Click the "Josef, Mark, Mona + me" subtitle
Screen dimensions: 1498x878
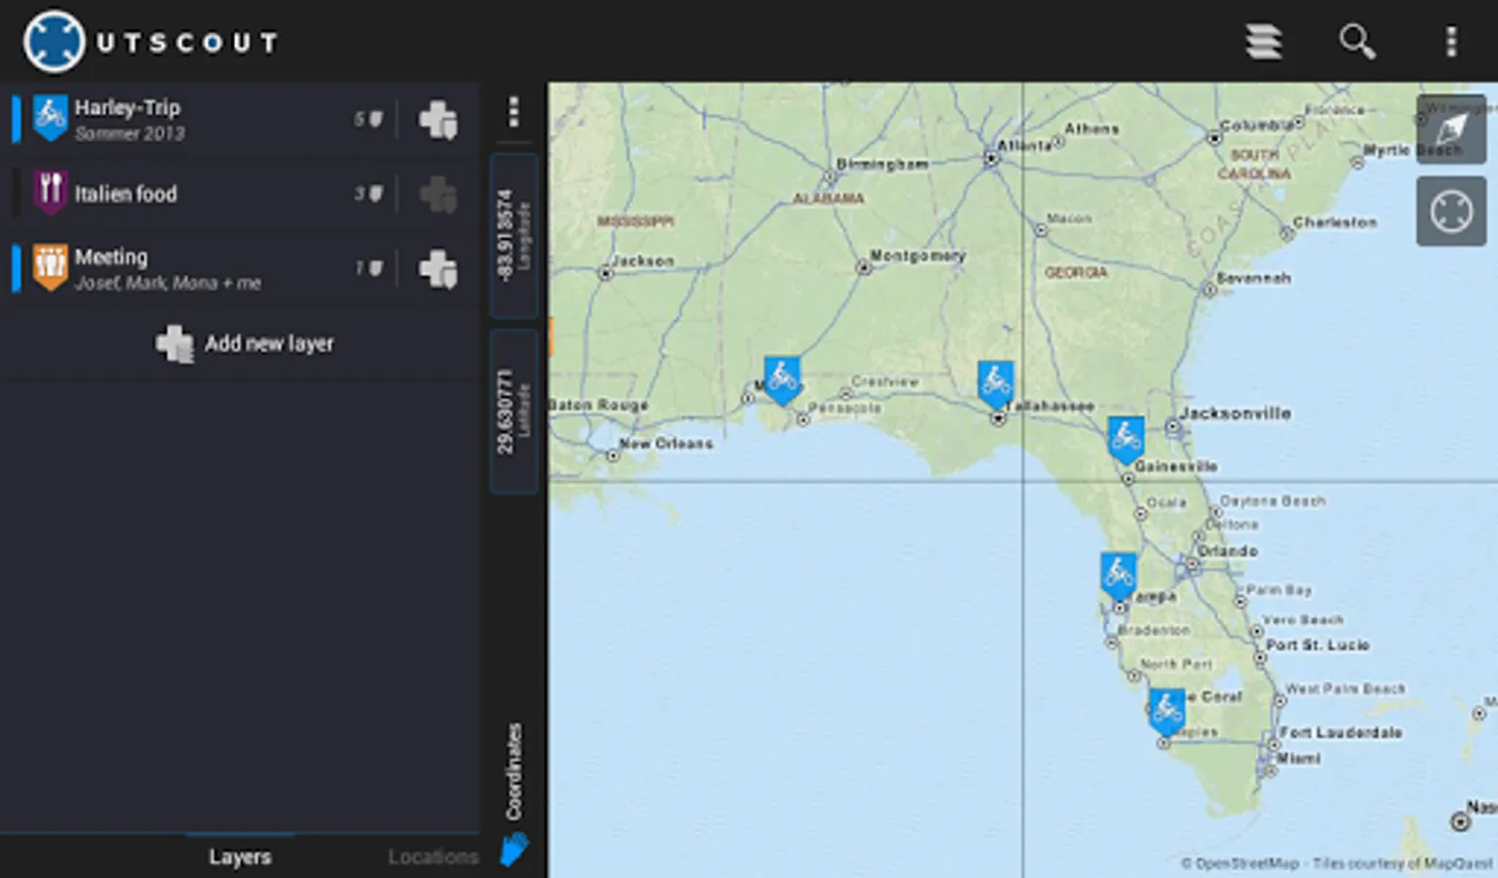[168, 283]
